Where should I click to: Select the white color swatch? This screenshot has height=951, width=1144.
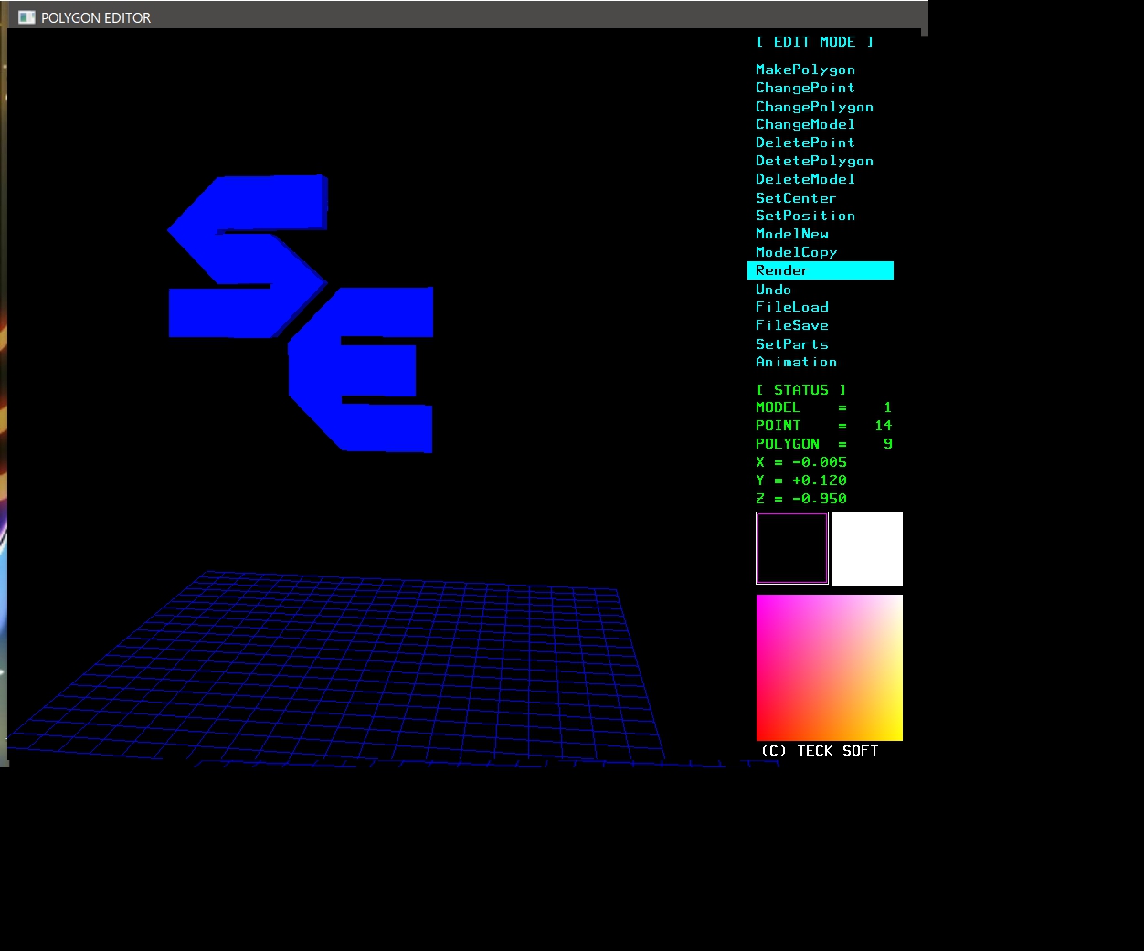867,549
